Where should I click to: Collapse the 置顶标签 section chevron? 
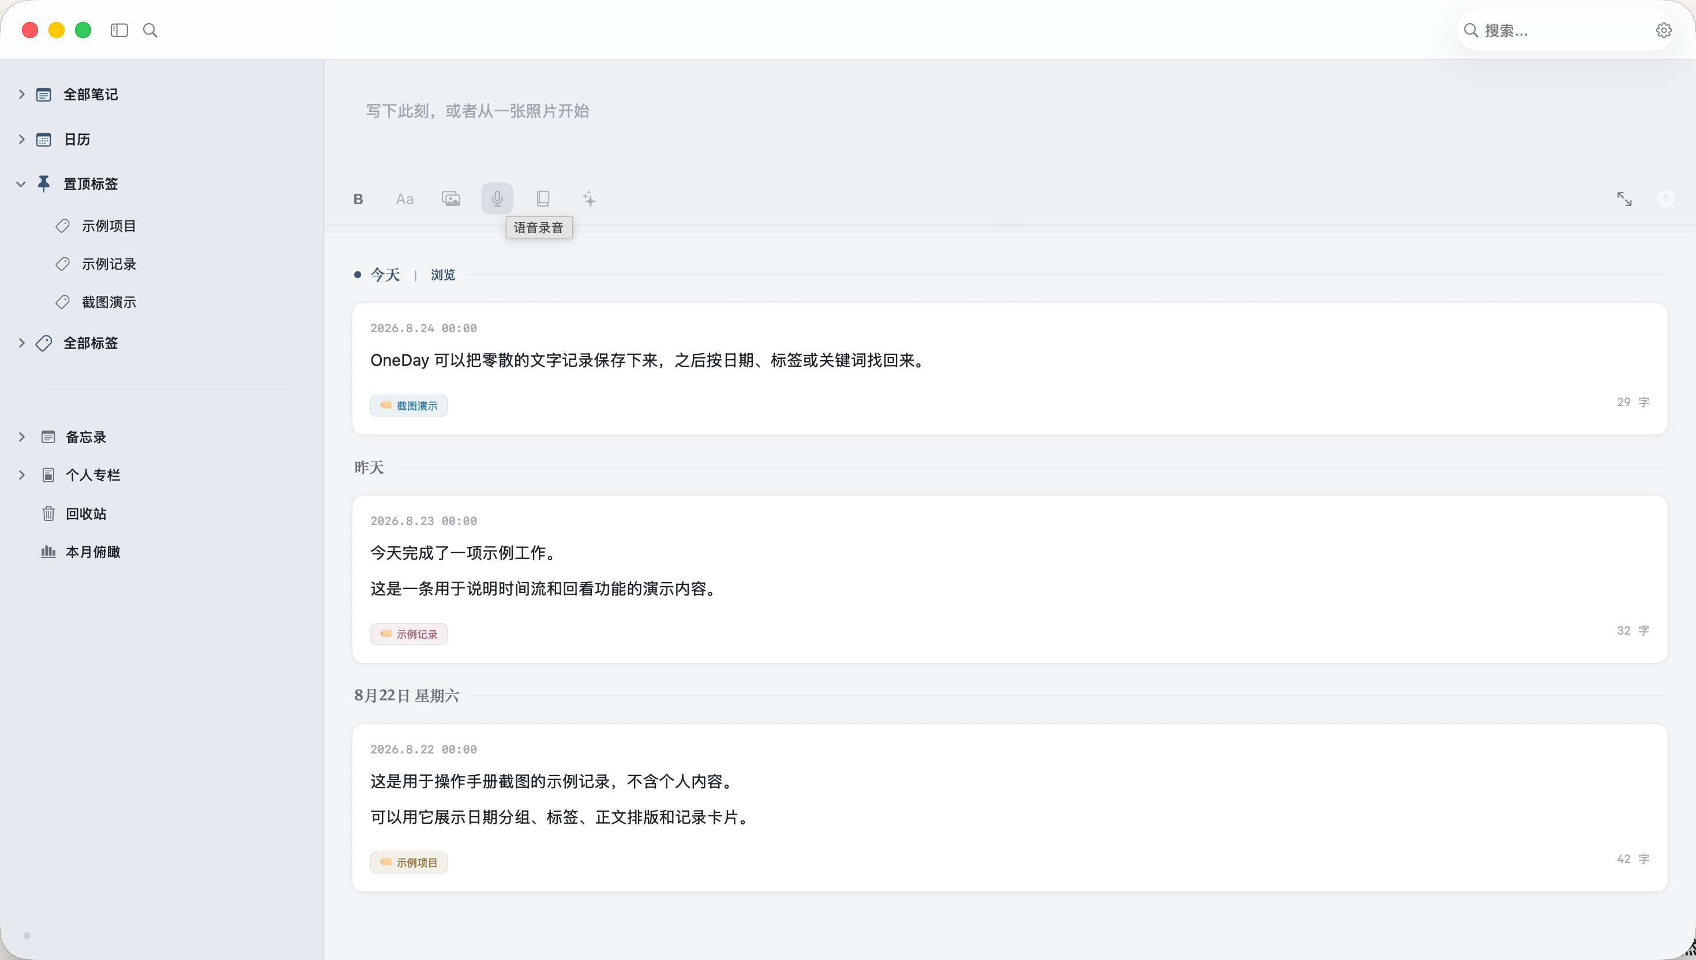(x=21, y=184)
